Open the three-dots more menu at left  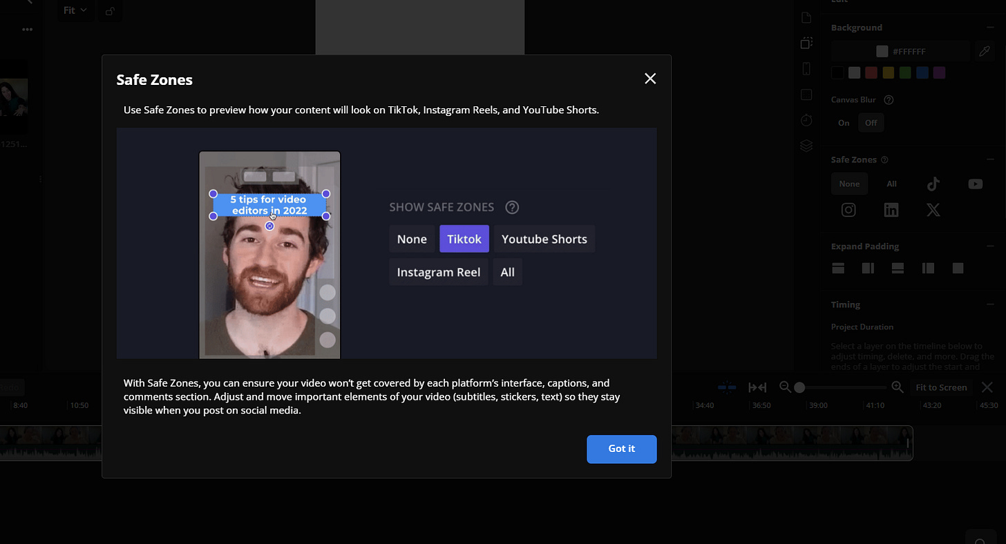(x=27, y=30)
